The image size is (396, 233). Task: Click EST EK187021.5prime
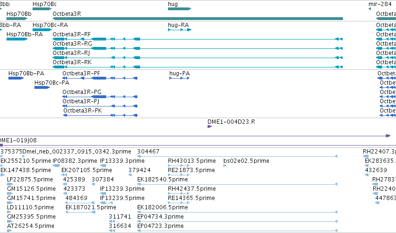click(x=91, y=207)
